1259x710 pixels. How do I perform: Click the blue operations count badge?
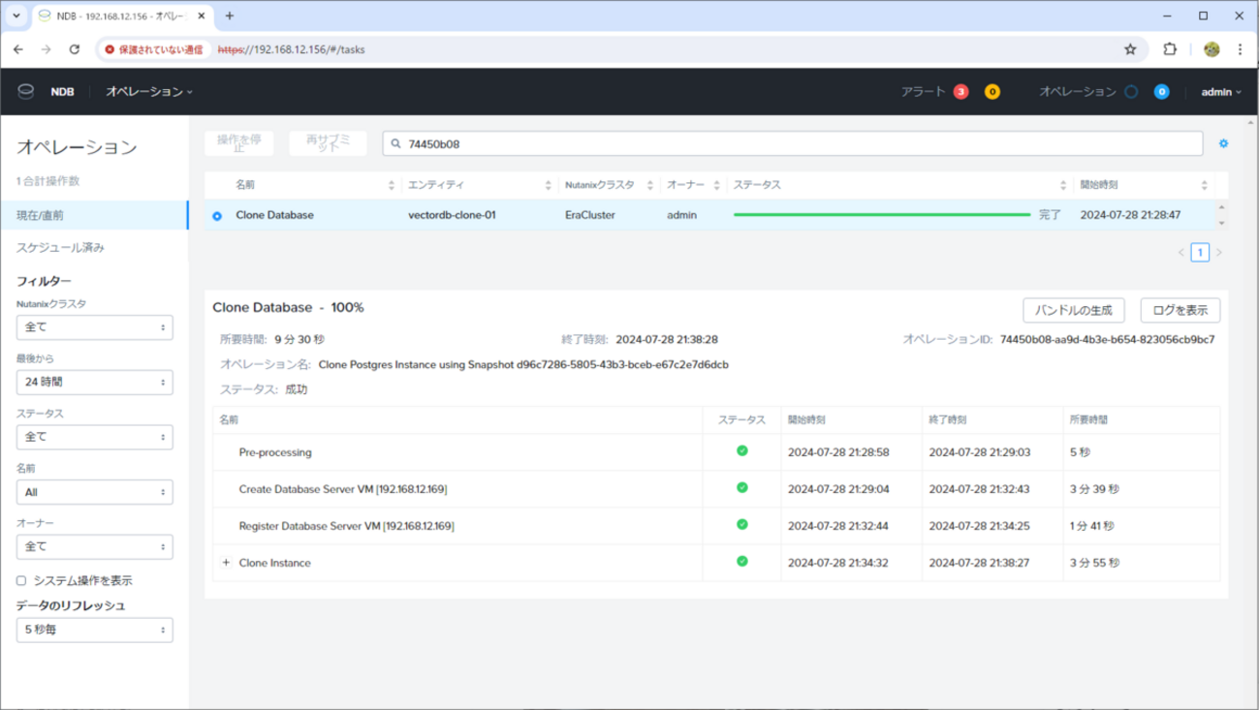1161,92
